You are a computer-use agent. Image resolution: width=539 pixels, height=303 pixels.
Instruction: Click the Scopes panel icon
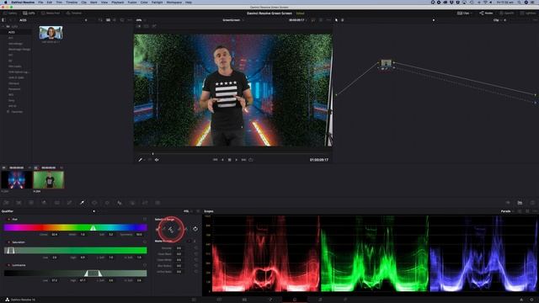point(520,203)
